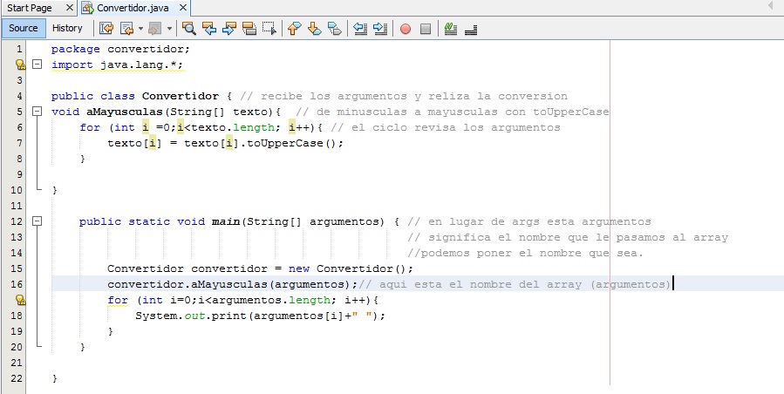The width and height of the screenshot is (784, 394).
Task: Click the hint lightbulb beside the import line
Action: [x=19, y=65]
